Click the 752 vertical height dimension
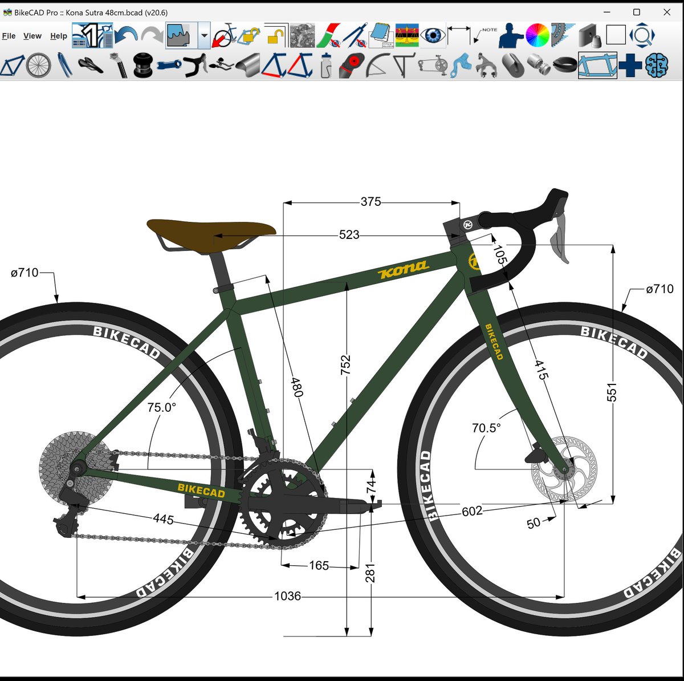 pos(345,365)
